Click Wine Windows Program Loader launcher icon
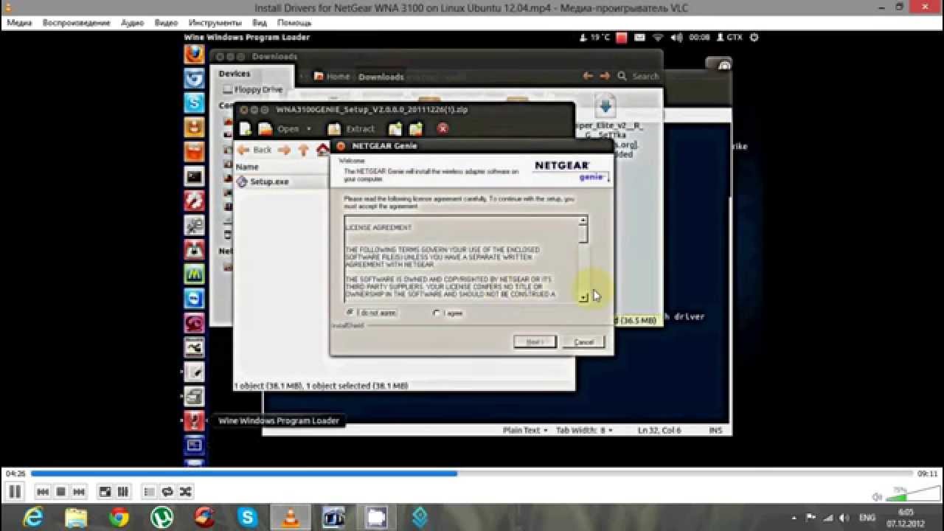The image size is (944, 531). [194, 421]
